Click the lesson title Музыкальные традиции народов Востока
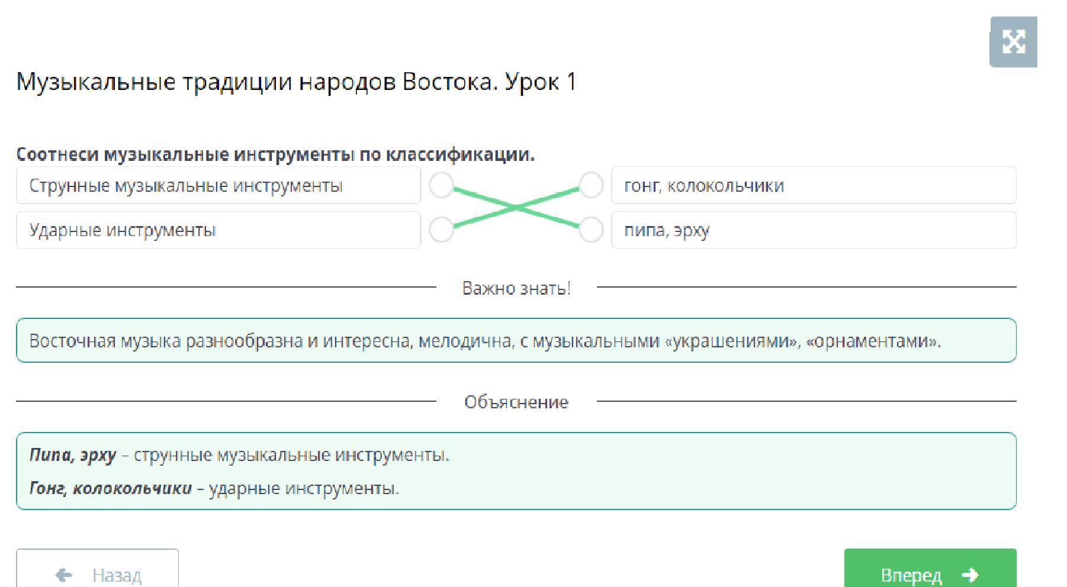The height and width of the screenshot is (587, 1067). coord(296,82)
